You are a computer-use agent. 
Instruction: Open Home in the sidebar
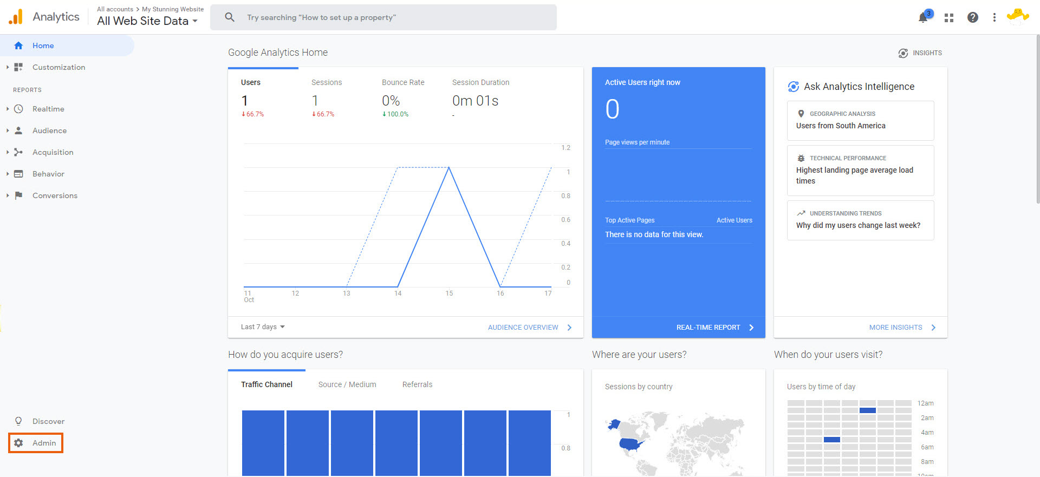pyautogui.click(x=67, y=45)
